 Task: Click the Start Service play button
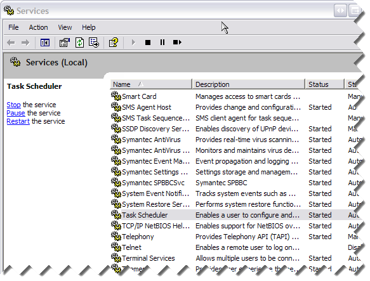tap(133, 42)
